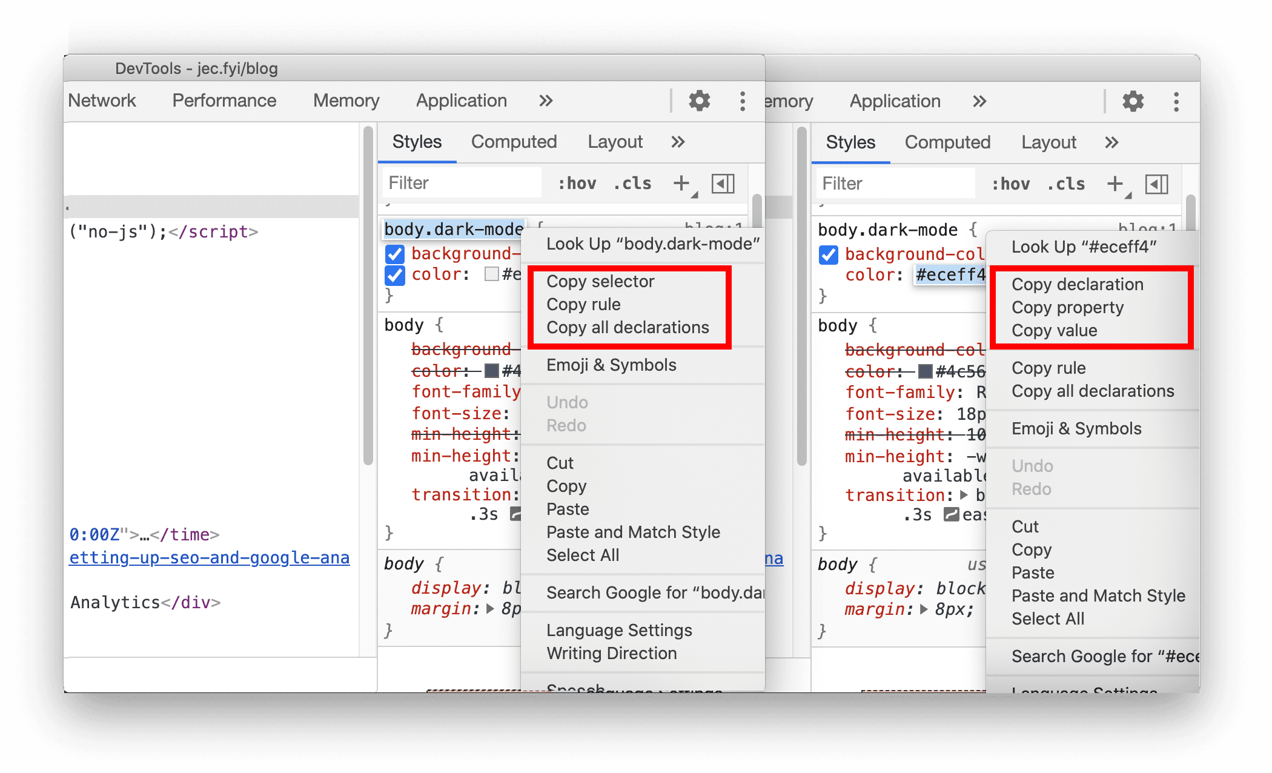The width and height of the screenshot is (1272, 773).
Task: Enable the color checkbox in body rule
Action: (x=393, y=370)
